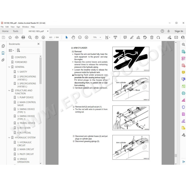This screenshot has height=186, width=186.
Task: Open the Help question mark icon
Action: [x=162, y=31]
